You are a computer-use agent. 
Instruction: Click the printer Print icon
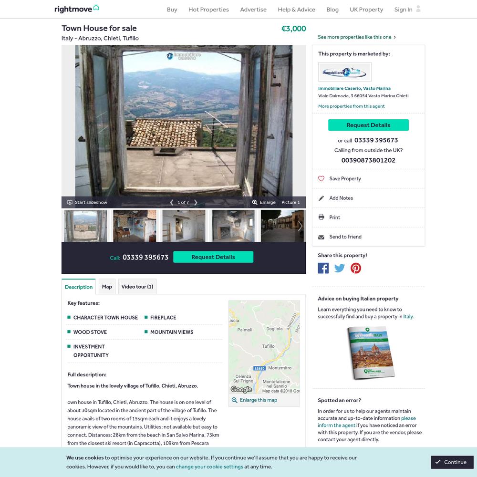[x=321, y=217]
